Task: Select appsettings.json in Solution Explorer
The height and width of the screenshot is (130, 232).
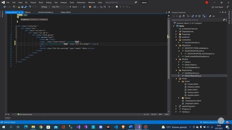Action: (x=188, y=106)
